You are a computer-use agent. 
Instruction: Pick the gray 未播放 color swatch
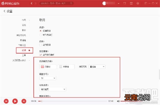(x=61, y=67)
